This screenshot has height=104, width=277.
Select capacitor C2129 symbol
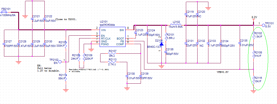[32, 44]
